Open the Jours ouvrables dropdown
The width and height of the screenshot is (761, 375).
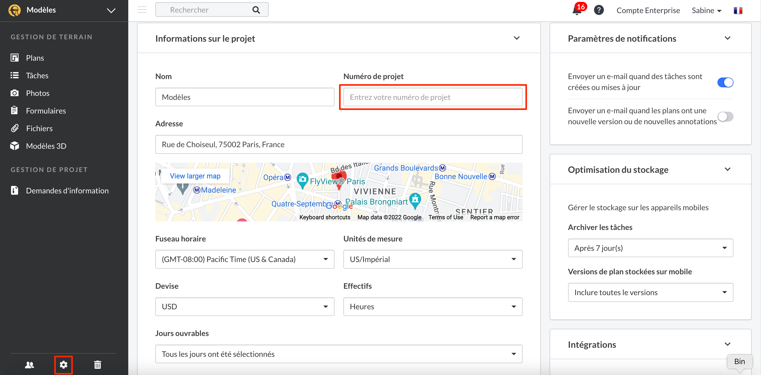[x=339, y=354]
